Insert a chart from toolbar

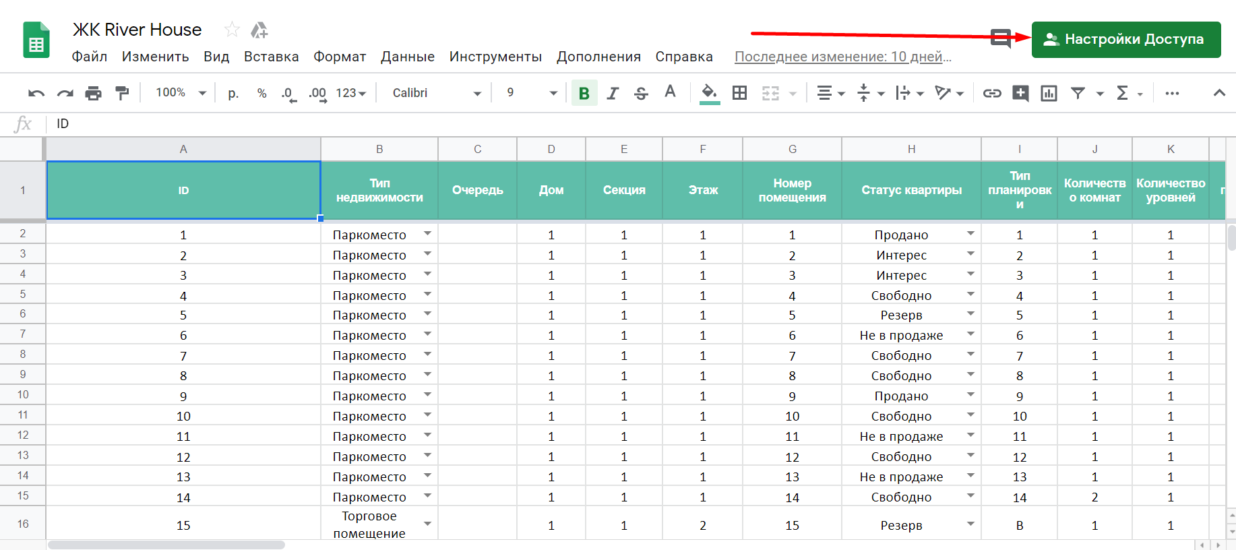point(1049,93)
